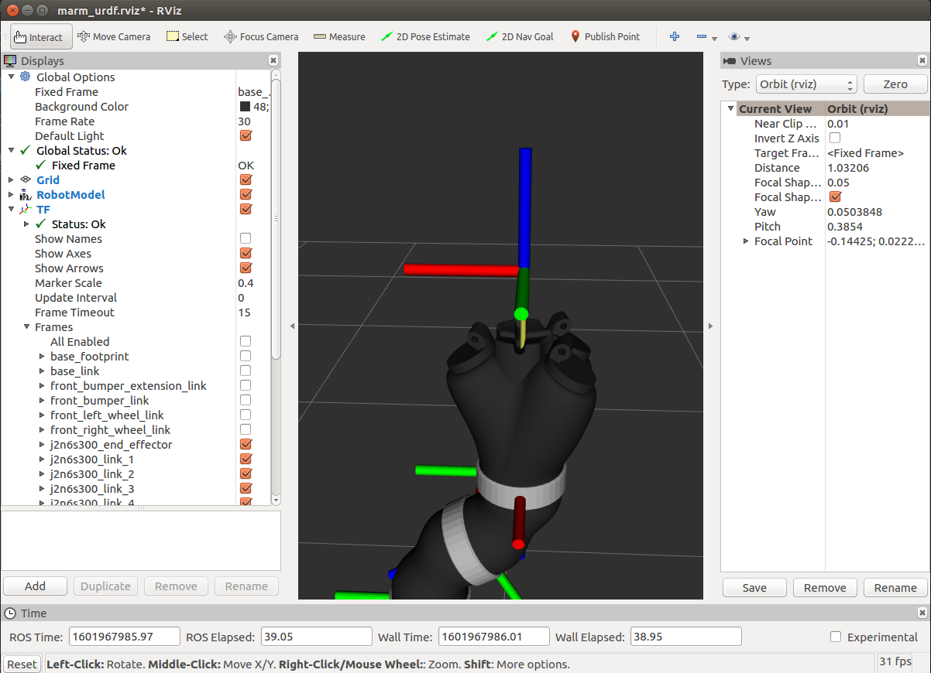The width and height of the screenshot is (931, 673).
Task: Collapse the Current View node
Action: click(730, 108)
